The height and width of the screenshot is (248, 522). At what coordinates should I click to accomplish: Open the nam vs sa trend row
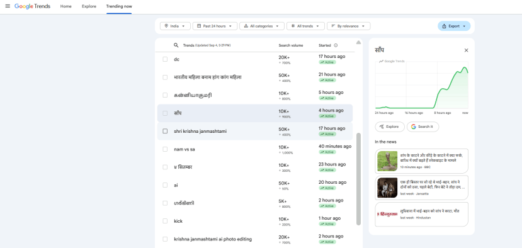pos(254,149)
